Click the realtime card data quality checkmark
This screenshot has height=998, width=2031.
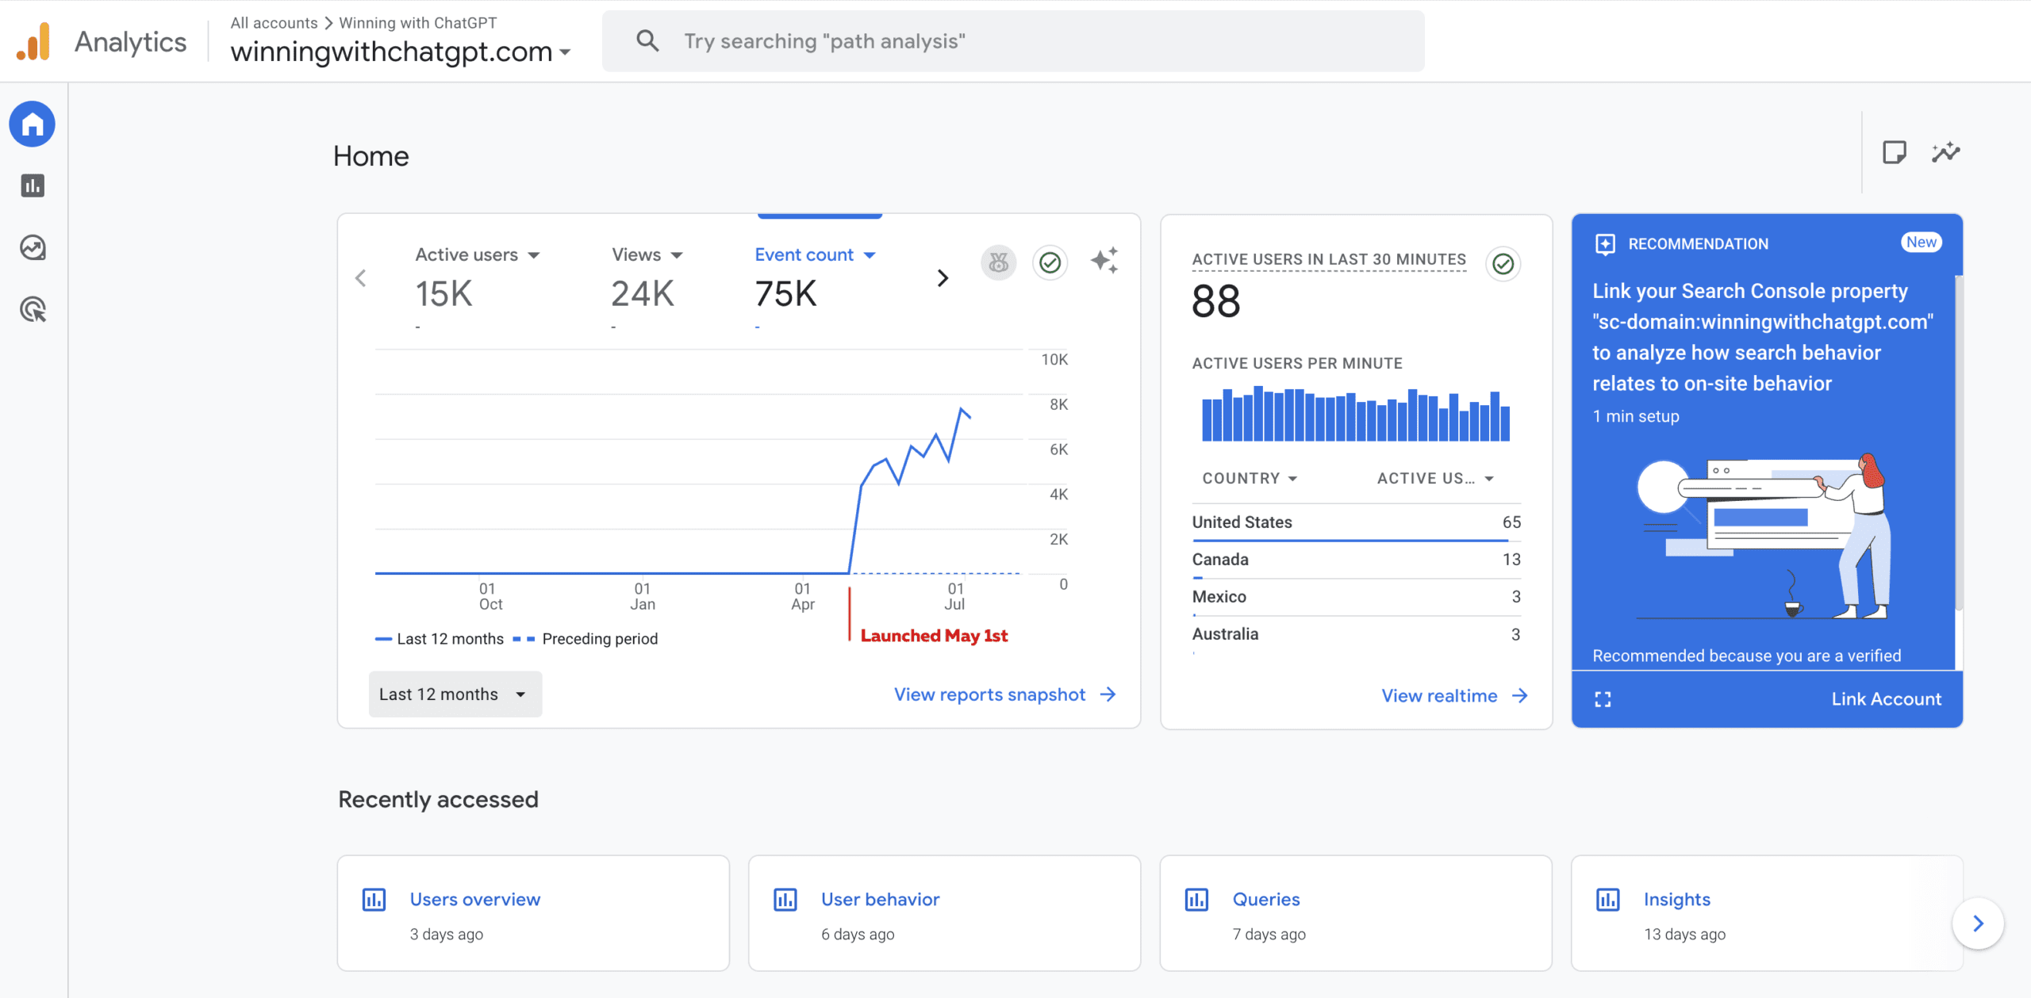(1503, 264)
